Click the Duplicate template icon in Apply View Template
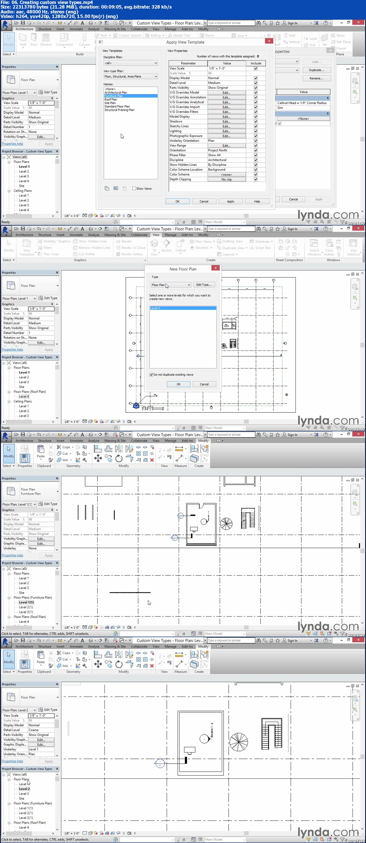 click(107, 188)
